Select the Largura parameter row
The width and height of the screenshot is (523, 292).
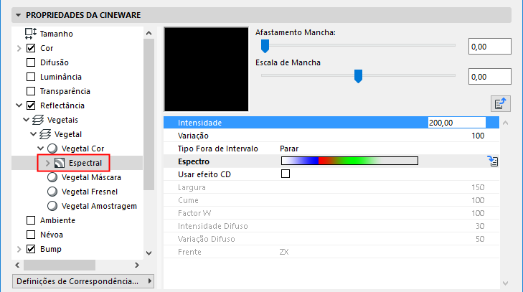331,187
